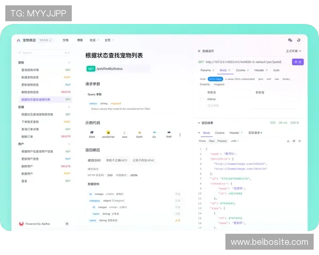
Task: Open 更新宠物信息 PUT endpoint in the sidebar
Action: tap(45, 85)
